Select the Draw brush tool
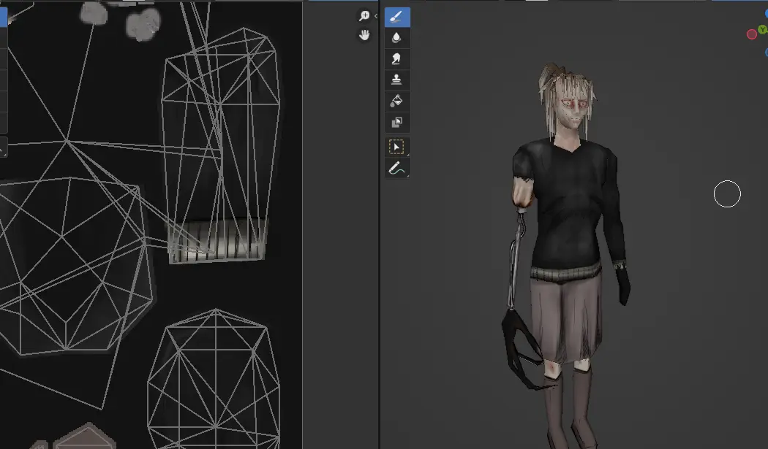Screen dimensions: 768x449 click(x=397, y=17)
